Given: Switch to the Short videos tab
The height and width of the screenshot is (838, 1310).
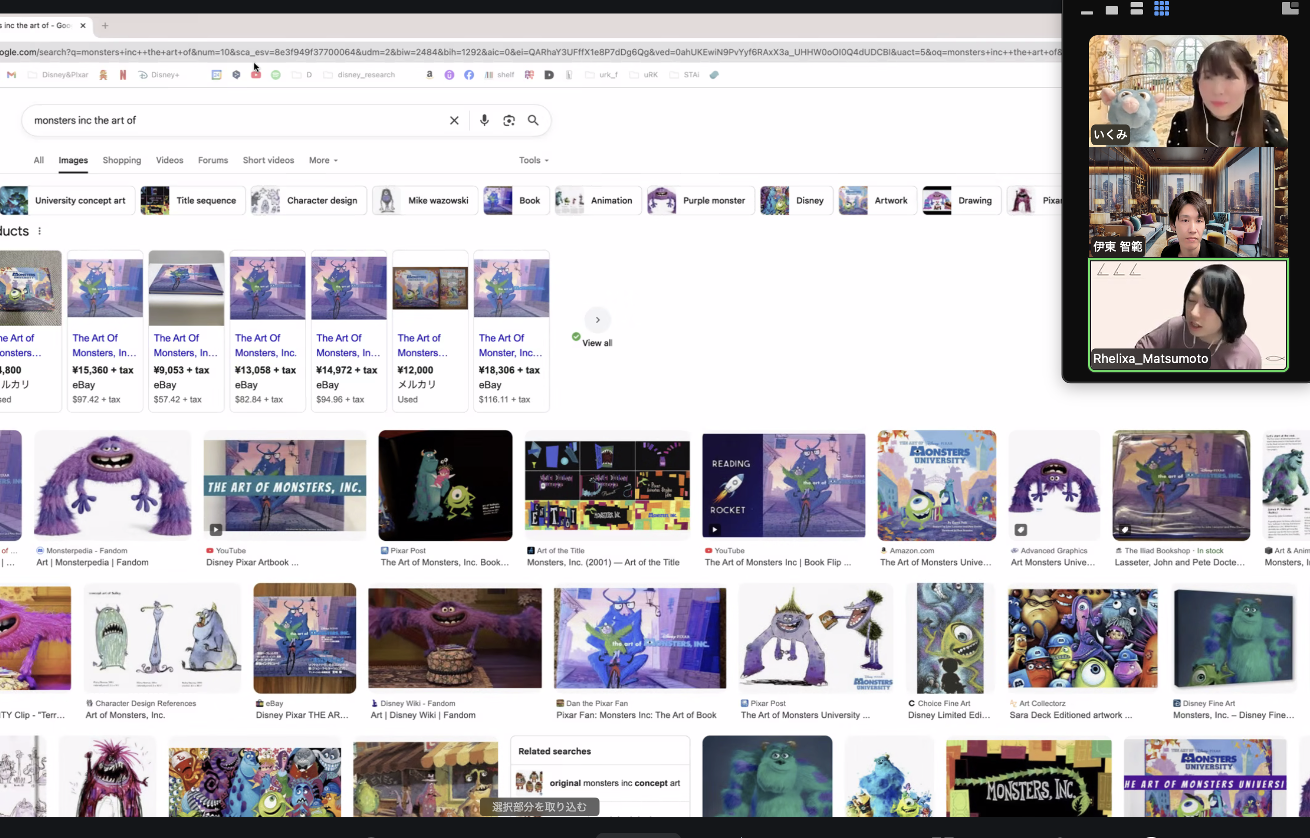Looking at the screenshot, I should pyautogui.click(x=268, y=160).
